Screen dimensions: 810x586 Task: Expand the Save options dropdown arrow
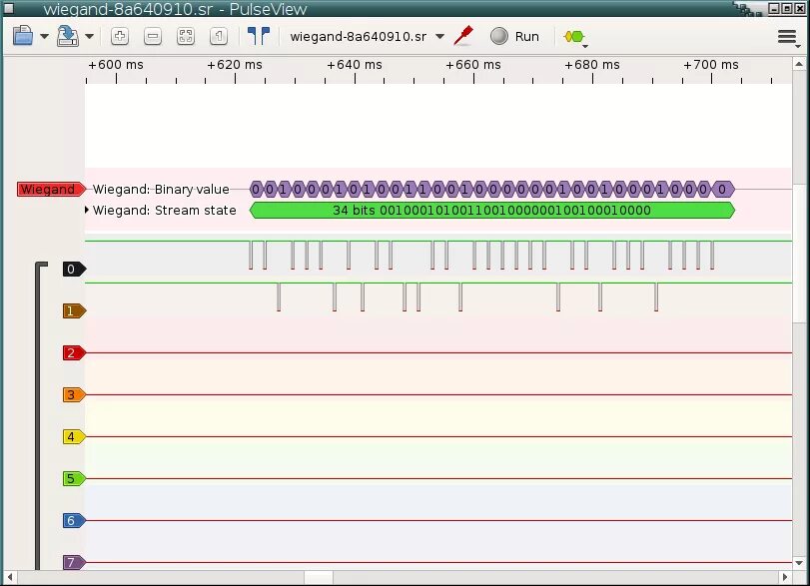[89, 37]
